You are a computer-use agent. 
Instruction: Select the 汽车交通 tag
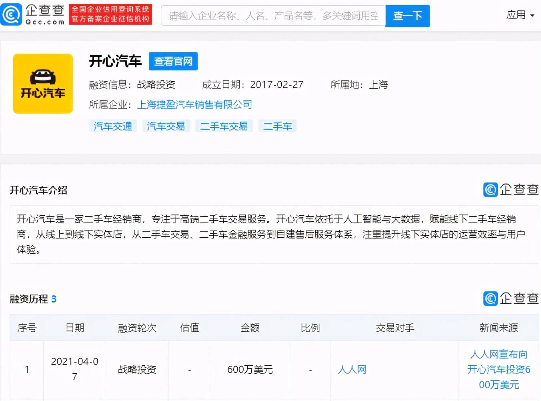[x=113, y=126]
